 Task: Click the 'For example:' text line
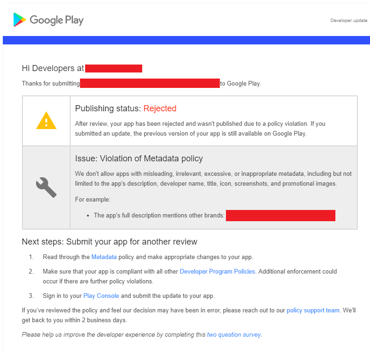click(93, 200)
